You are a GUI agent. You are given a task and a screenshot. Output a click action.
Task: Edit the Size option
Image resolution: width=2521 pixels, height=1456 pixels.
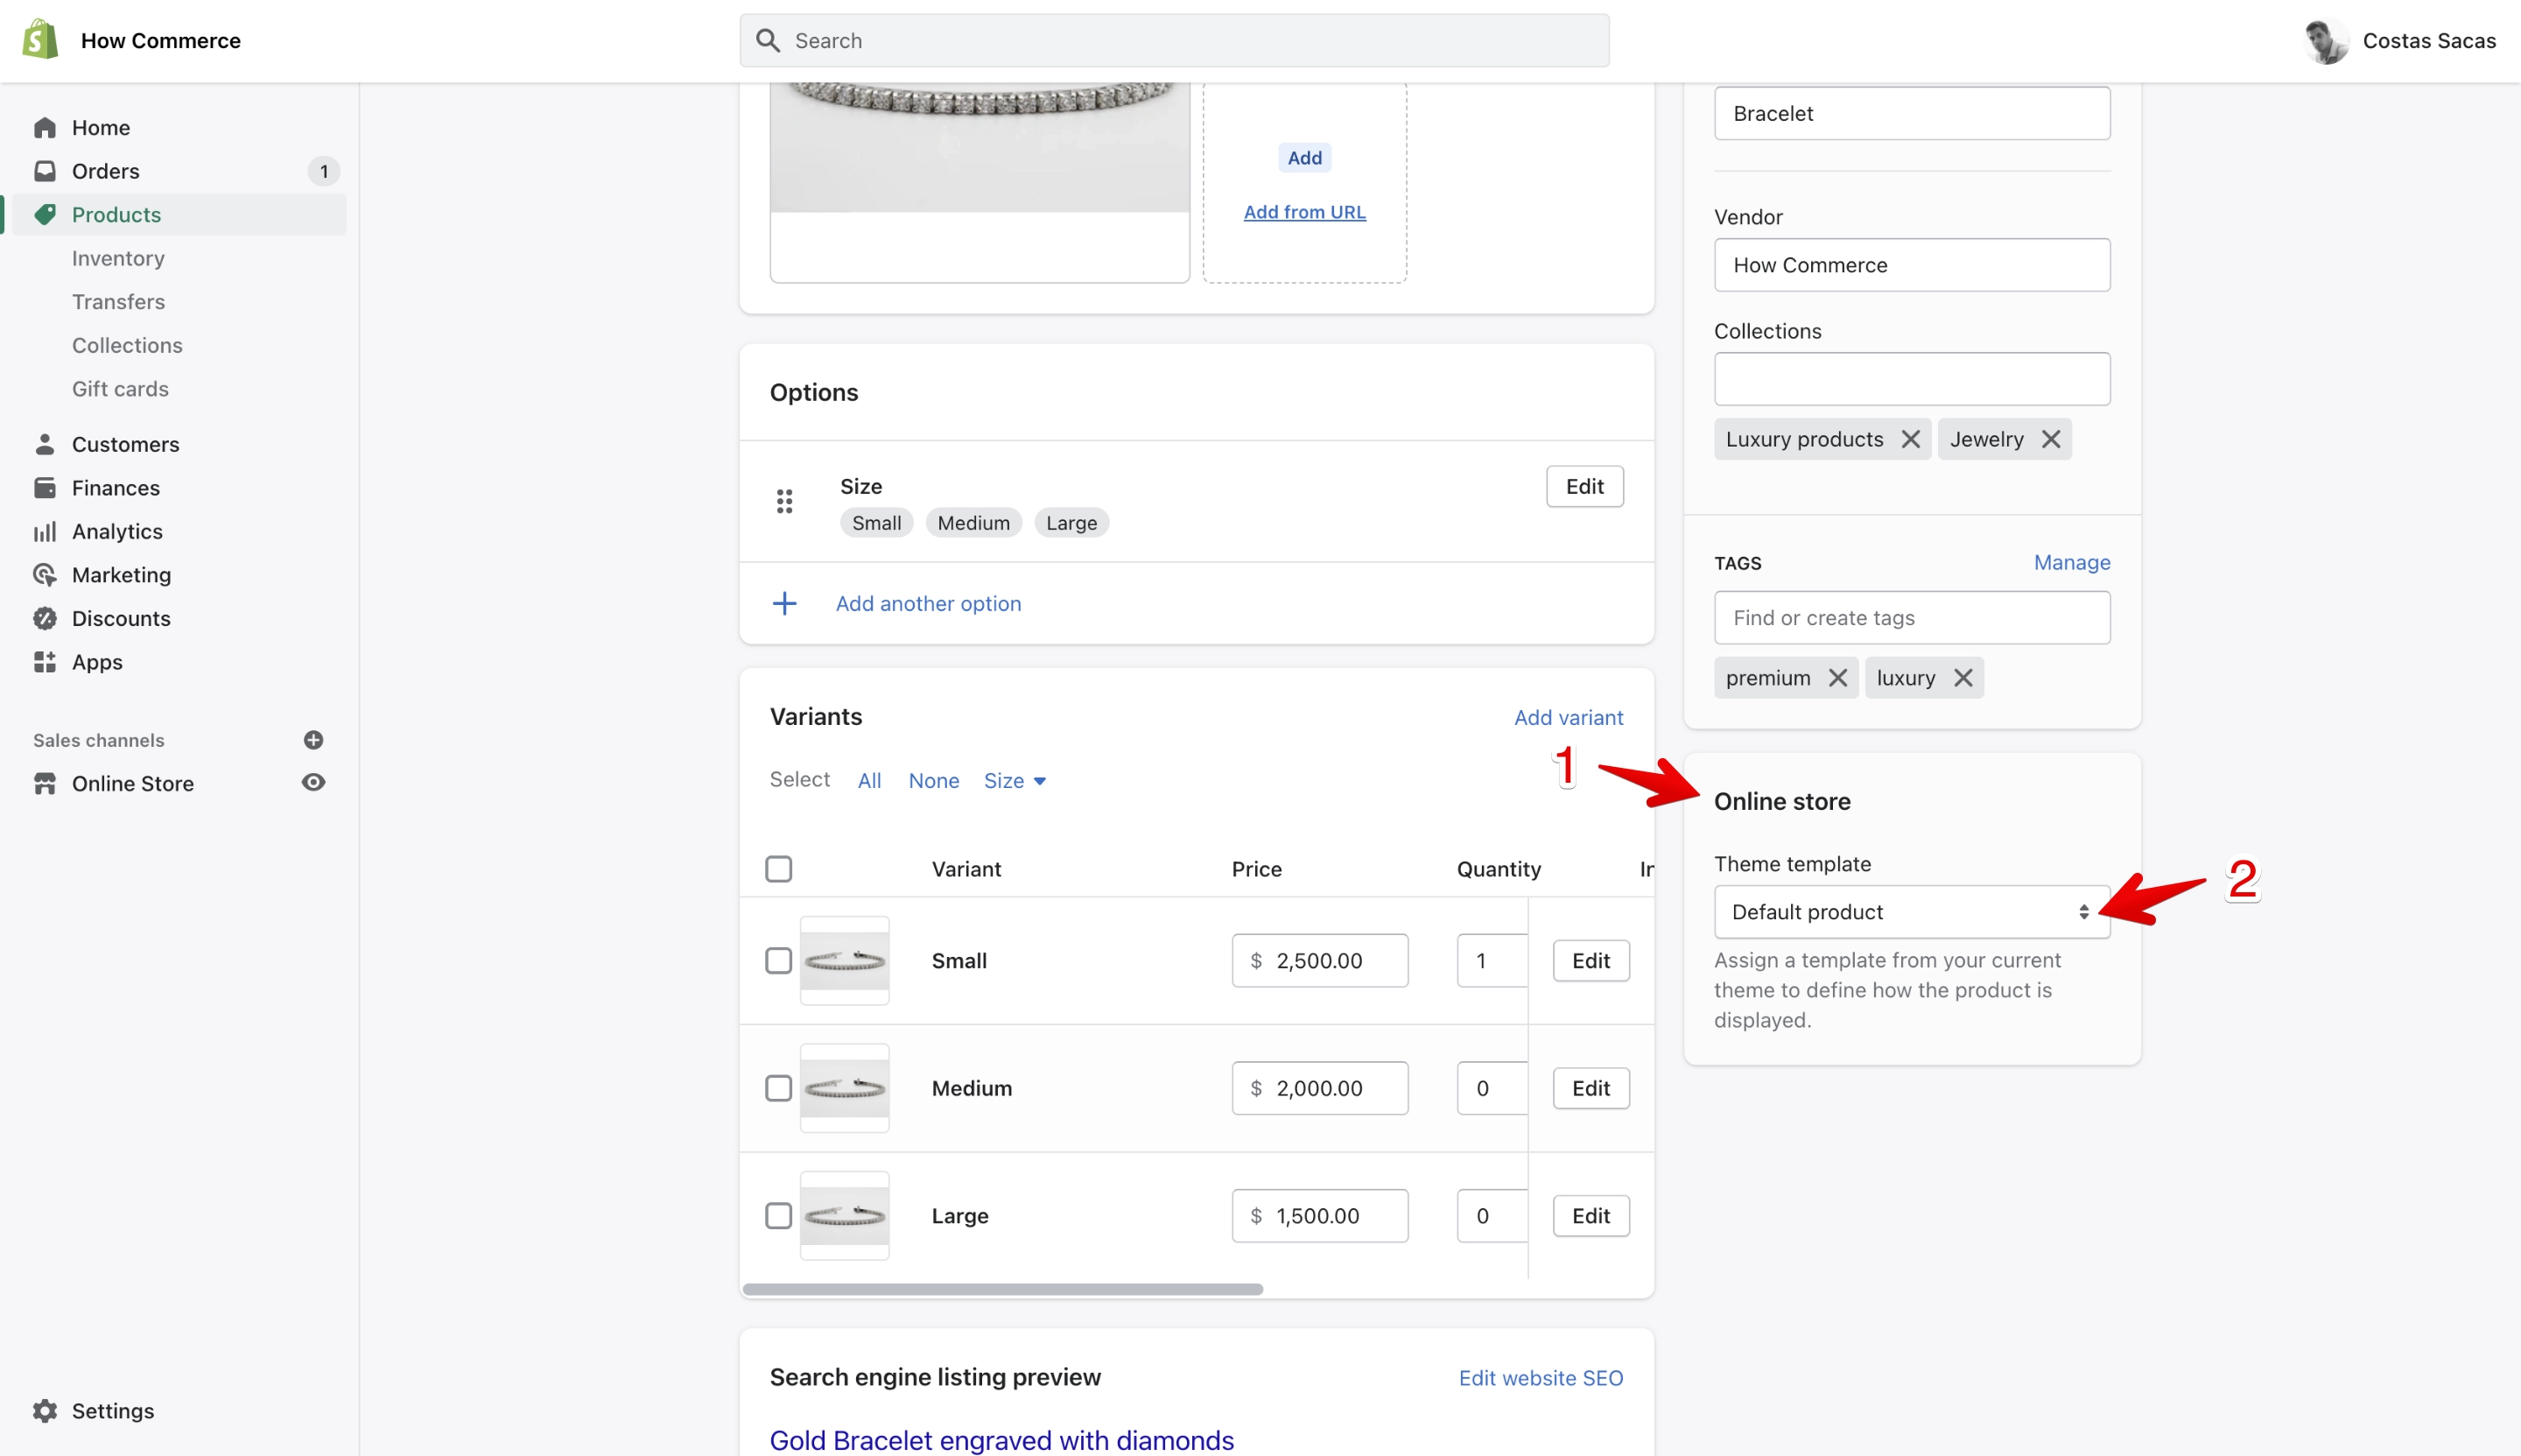(1584, 487)
